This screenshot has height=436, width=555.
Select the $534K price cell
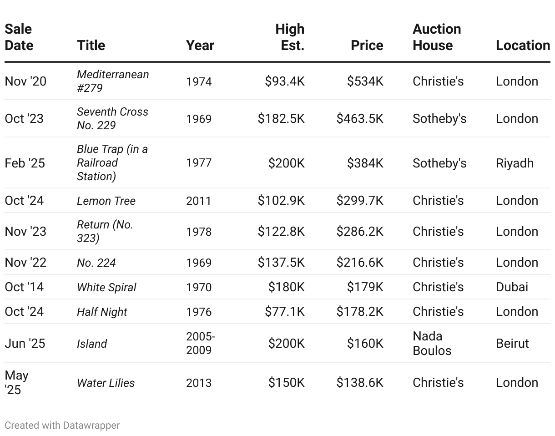[x=365, y=81]
